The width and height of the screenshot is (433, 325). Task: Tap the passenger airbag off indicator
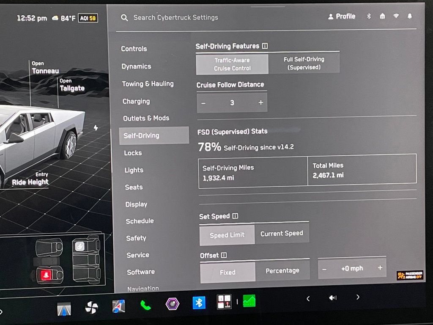(410, 275)
